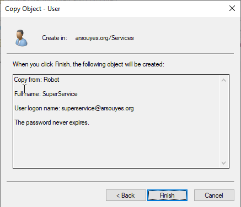The height and width of the screenshot is (207, 241).
Task: Click the 'Copy from: Robot' line
Action: click(37, 80)
